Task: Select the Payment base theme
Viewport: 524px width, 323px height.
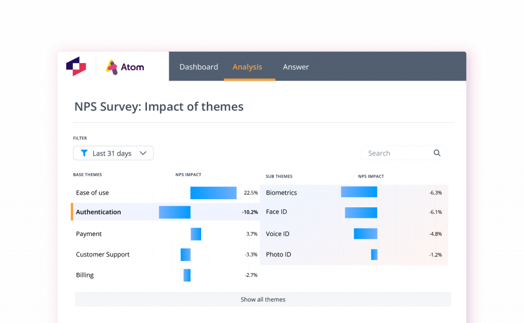Action: click(89, 233)
